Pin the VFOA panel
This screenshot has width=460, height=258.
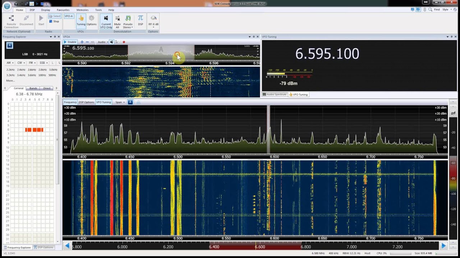pos(253,37)
